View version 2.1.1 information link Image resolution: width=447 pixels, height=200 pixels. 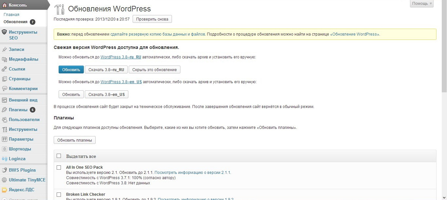(193, 173)
